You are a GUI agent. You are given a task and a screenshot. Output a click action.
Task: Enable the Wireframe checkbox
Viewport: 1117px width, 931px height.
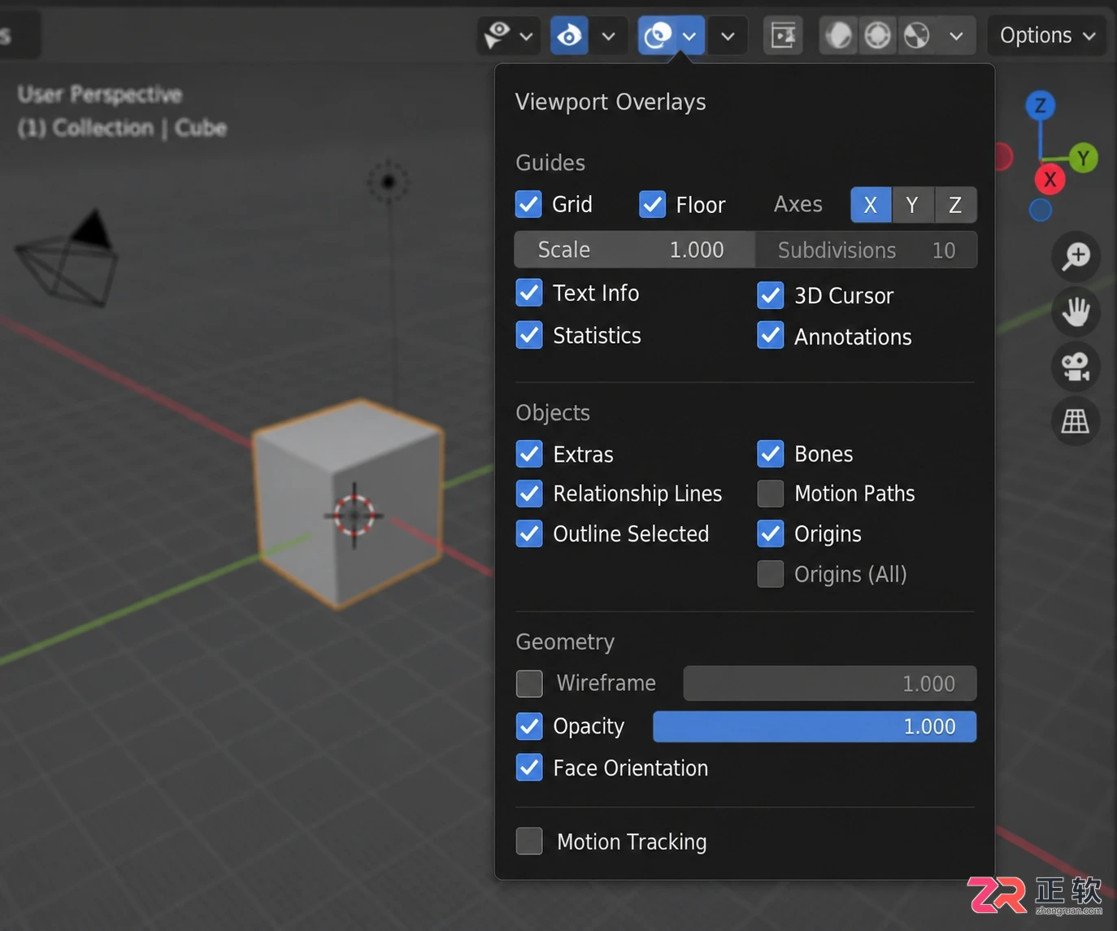pyautogui.click(x=529, y=683)
